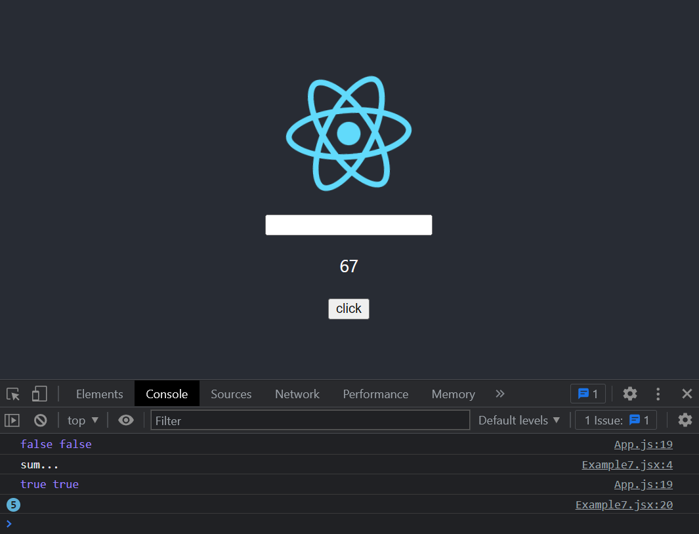Clear the console
The width and height of the screenshot is (699, 534).
(41, 420)
